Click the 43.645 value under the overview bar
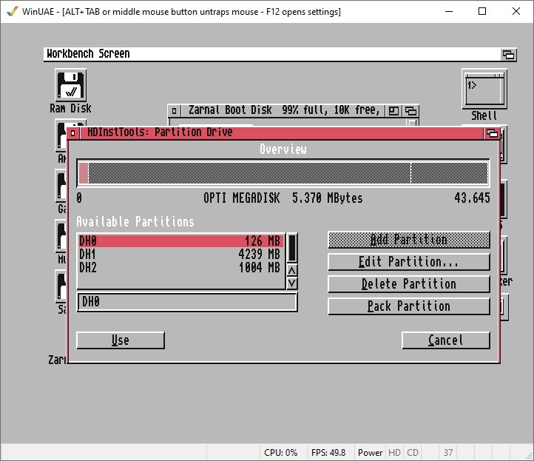Viewport: 534px width, 461px height. click(x=472, y=198)
